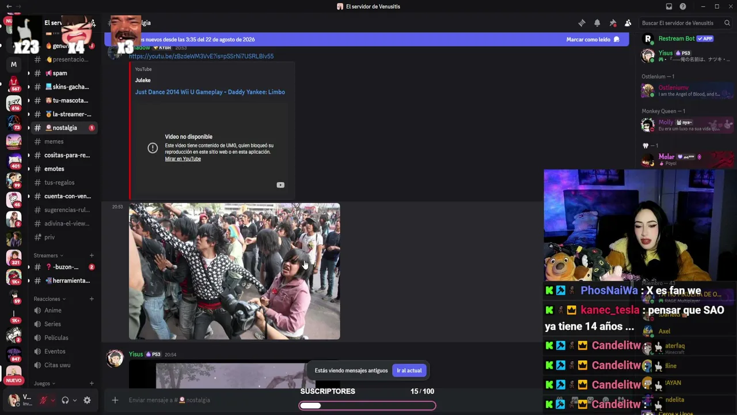This screenshot has width=737, height=415.
Task: Open the user avatar in the bottom panel
Action: pyautogui.click(x=14, y=400)
